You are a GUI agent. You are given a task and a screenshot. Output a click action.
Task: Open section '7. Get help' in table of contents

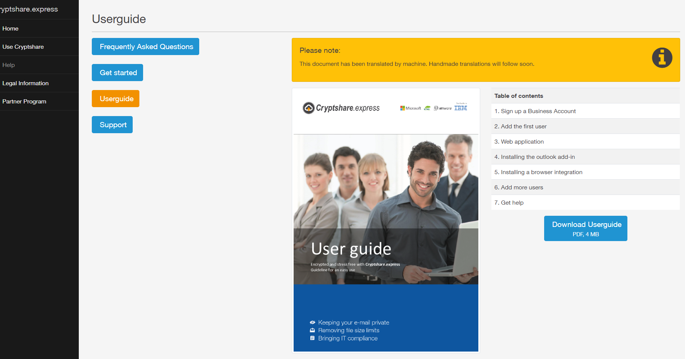tap(509, 202)
